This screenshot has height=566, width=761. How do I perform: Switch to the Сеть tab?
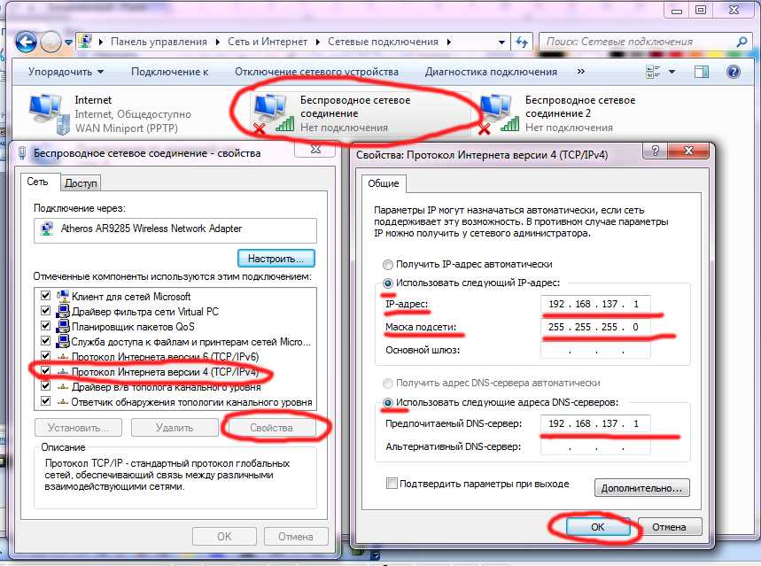click(x=38, y=182)
